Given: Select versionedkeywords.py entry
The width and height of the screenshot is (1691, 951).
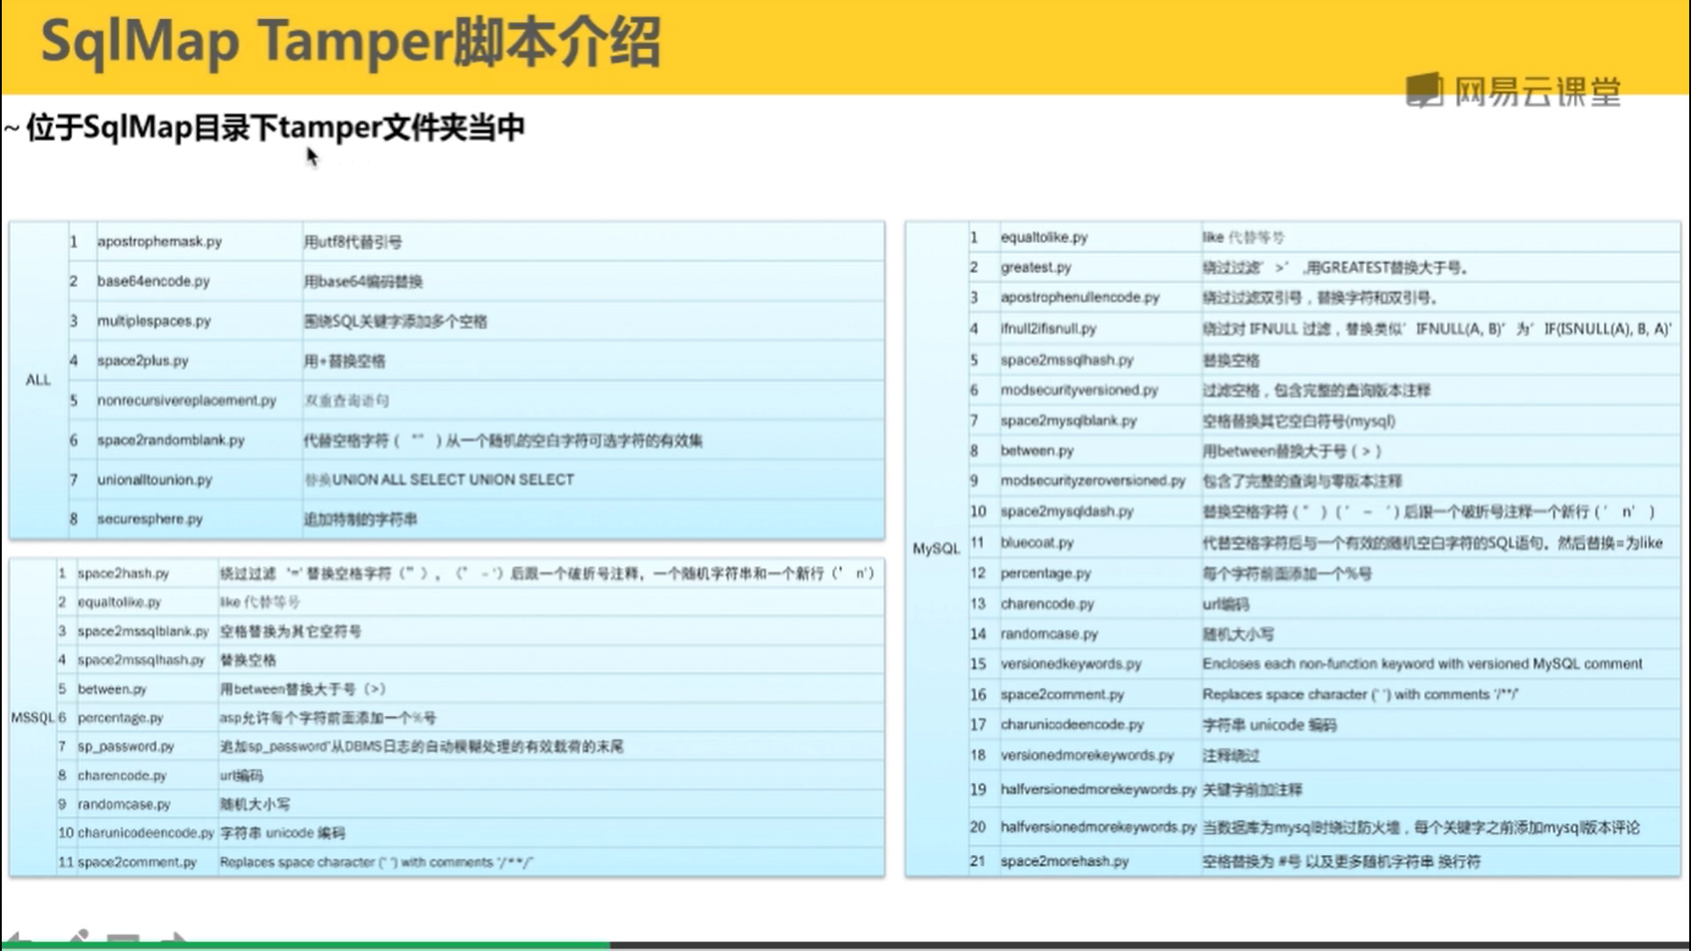Looking at the screenshot, I should pyautogui.click(x=1071, y=663).
